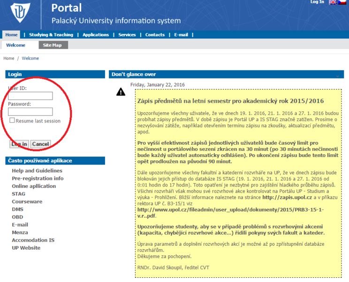Focus the User ID input field
Screen dimensions: 349x282
[30, 96]
